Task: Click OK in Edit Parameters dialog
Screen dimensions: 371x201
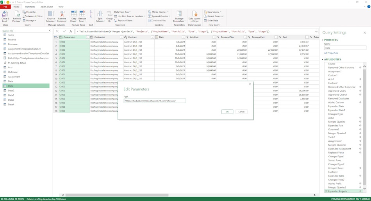Action: [227, 112]
